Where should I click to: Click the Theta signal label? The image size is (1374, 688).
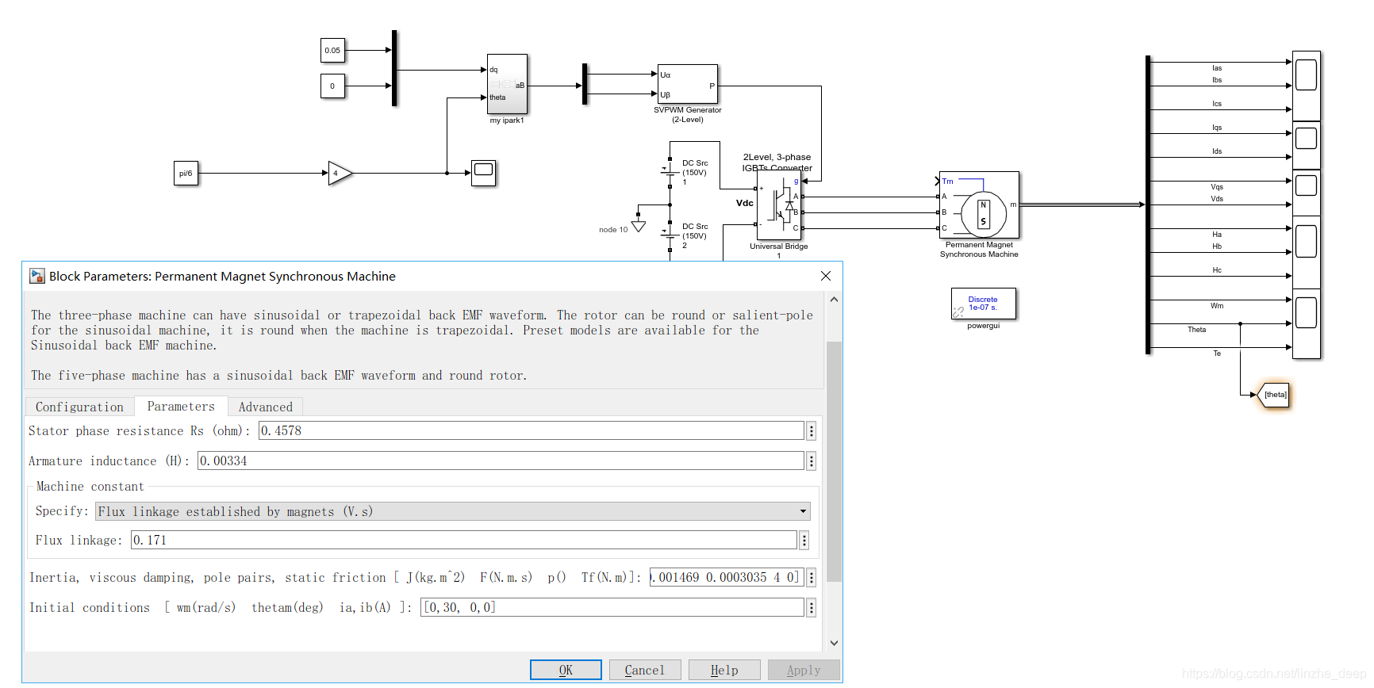pyautogui.click(x=1196, y=330)
